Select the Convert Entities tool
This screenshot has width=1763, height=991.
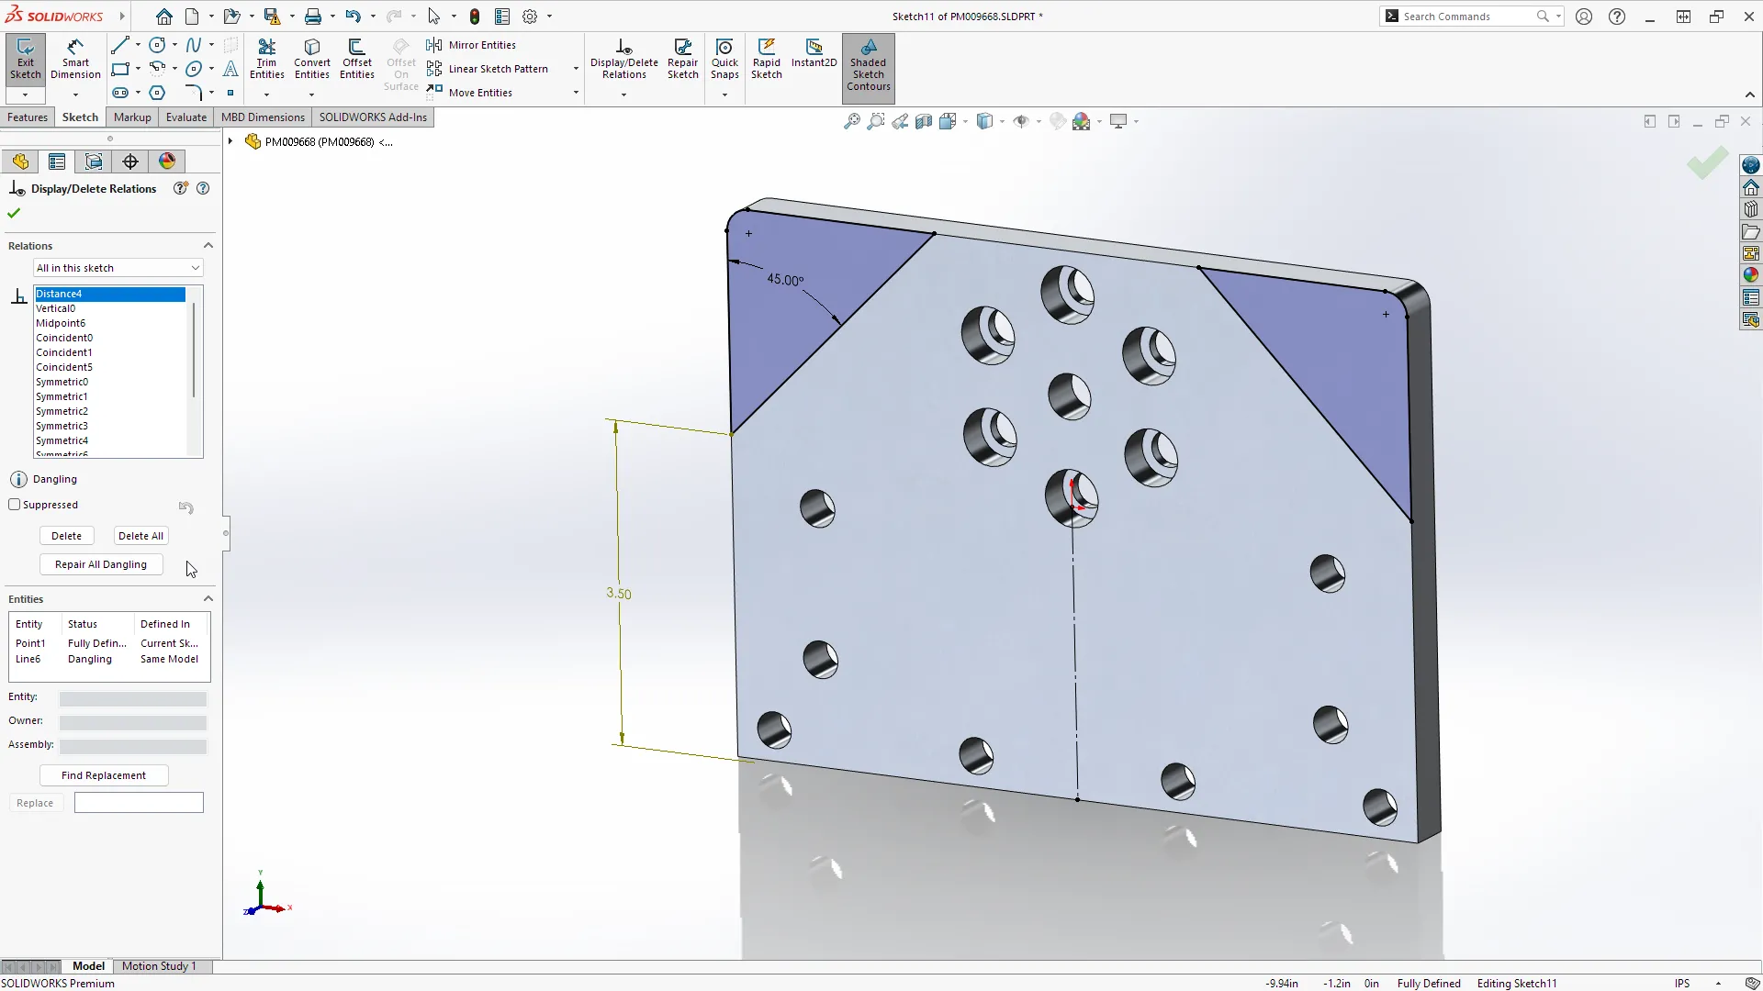click(311, 58)
